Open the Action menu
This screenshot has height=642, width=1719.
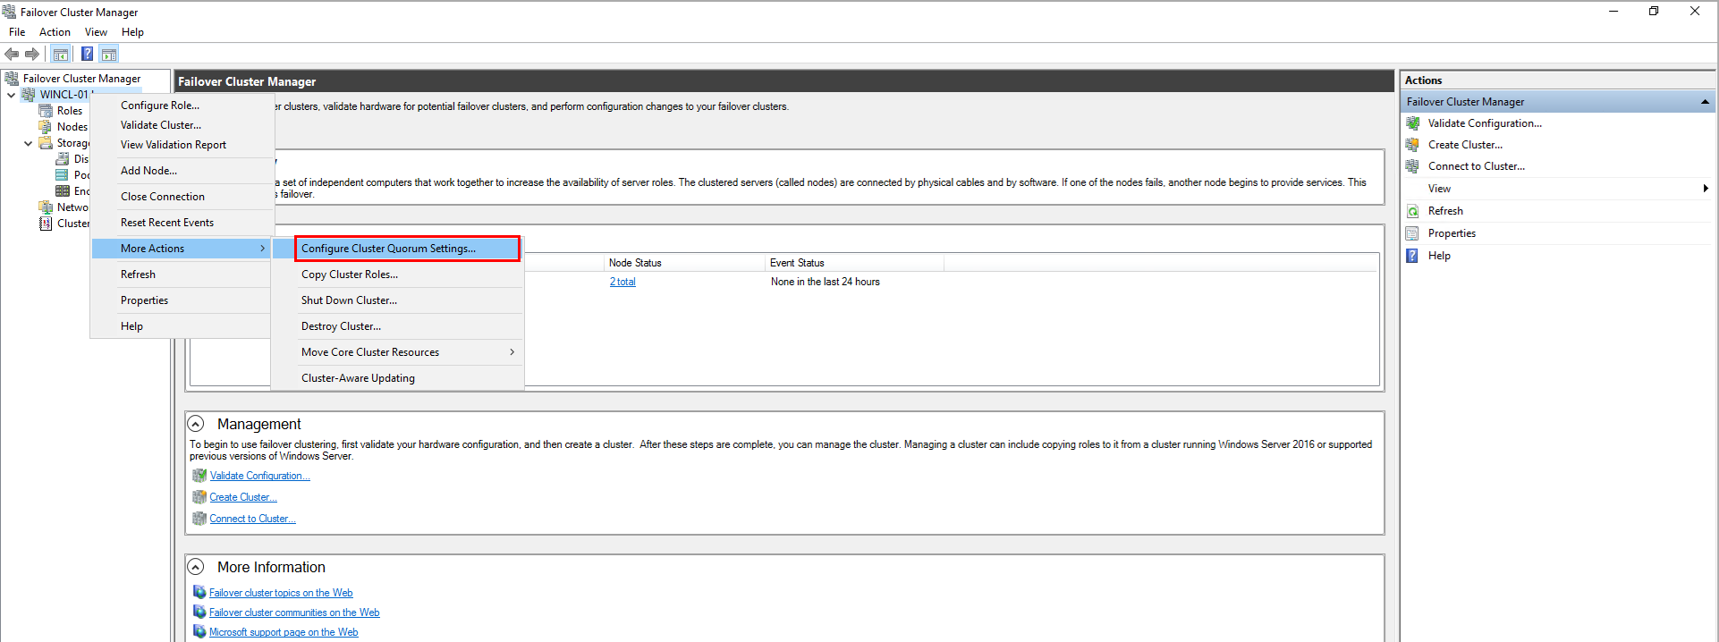click(x=55, y=32)
